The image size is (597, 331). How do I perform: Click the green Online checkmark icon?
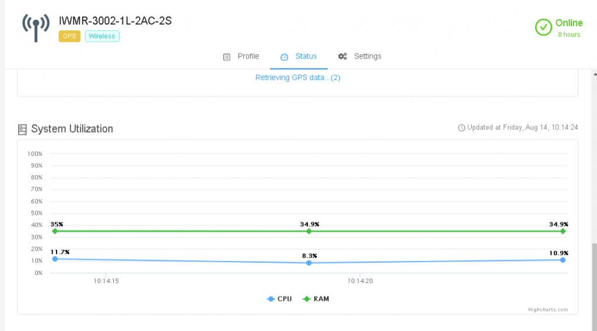(x=543, y=27)
